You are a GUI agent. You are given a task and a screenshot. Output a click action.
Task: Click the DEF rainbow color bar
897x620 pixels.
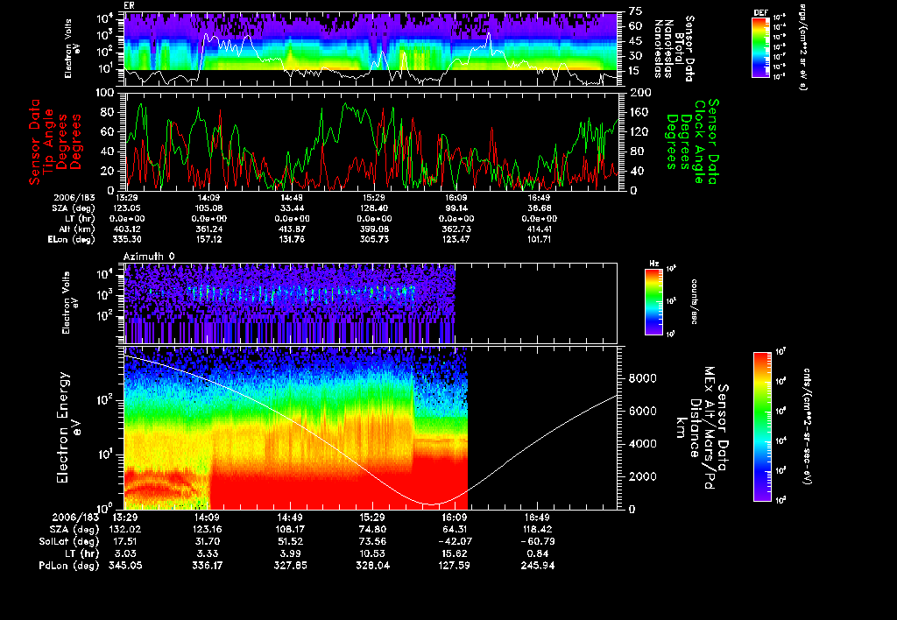760,47
